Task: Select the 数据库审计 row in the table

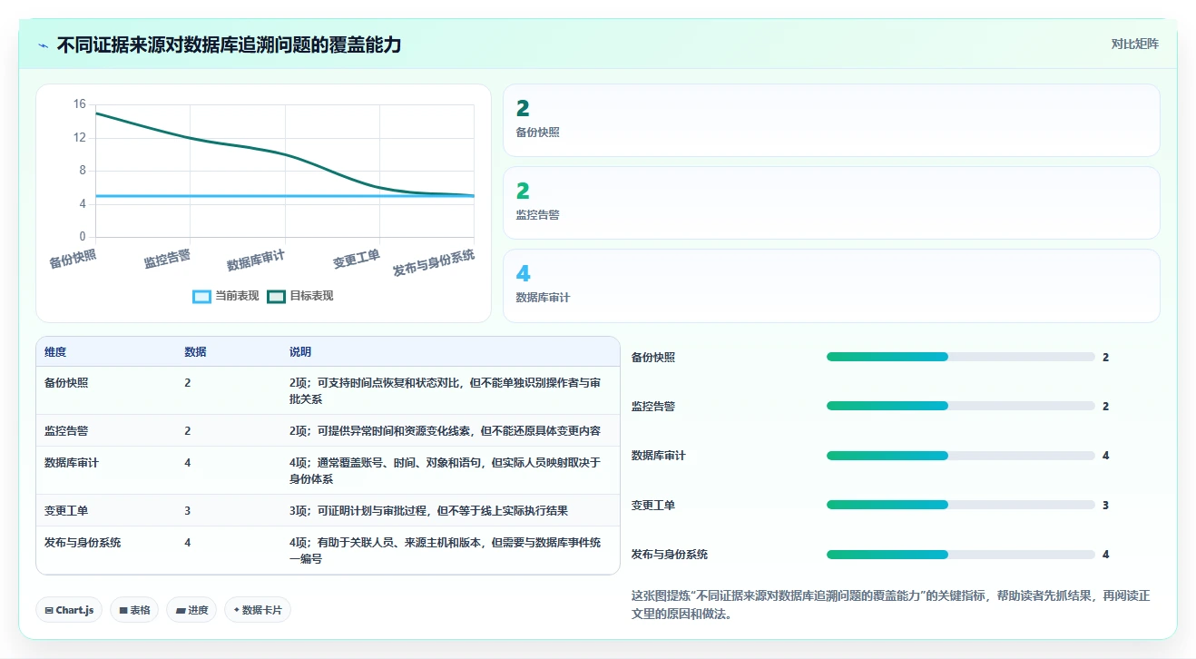Action: pyautogui.click(x=328, y=470)
